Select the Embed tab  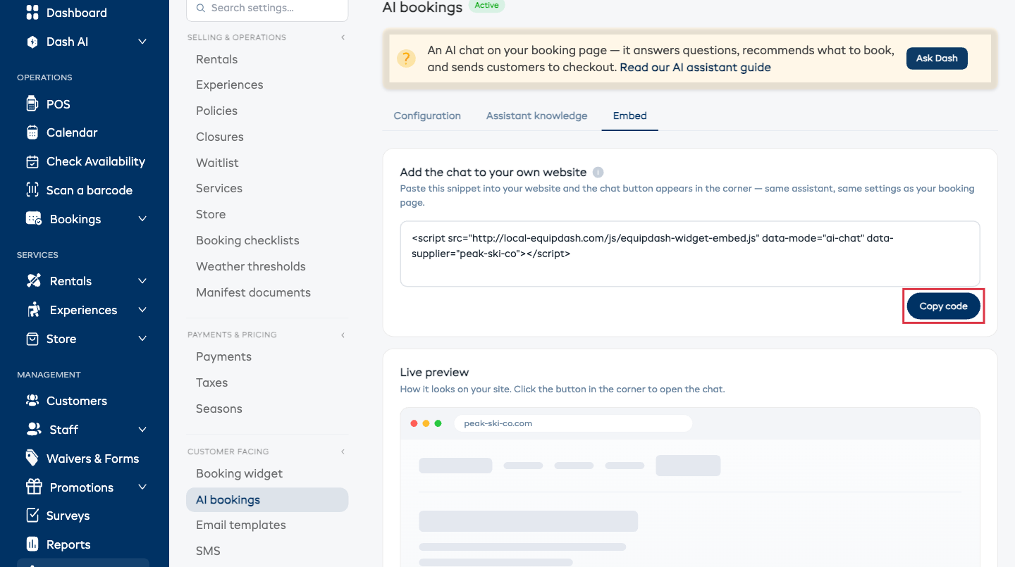(x=630, y=116)
